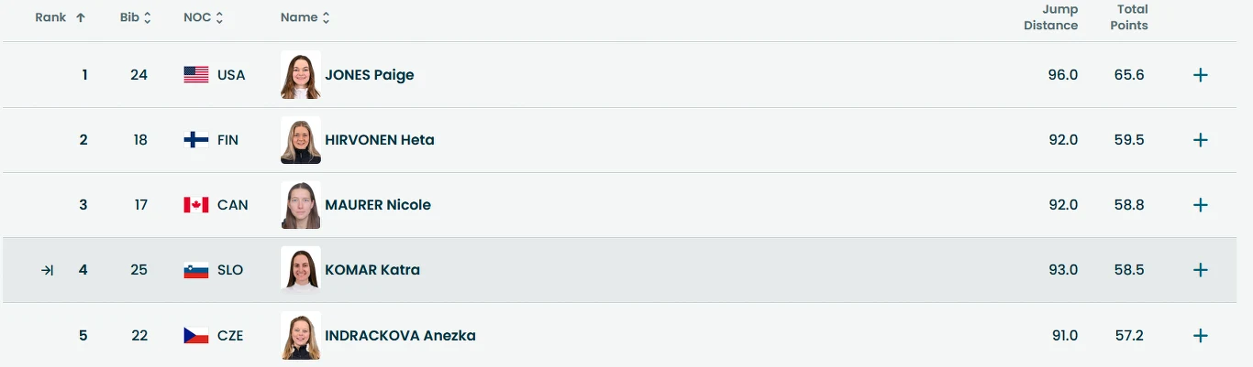1253x367 pixels.
Task: Open HIRVONEN Heta athlete link
Action: [380, 140]
